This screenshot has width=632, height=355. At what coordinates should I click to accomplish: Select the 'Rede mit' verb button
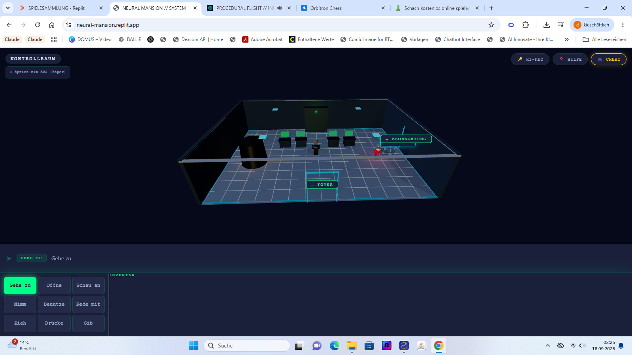(x=88, y=304)
